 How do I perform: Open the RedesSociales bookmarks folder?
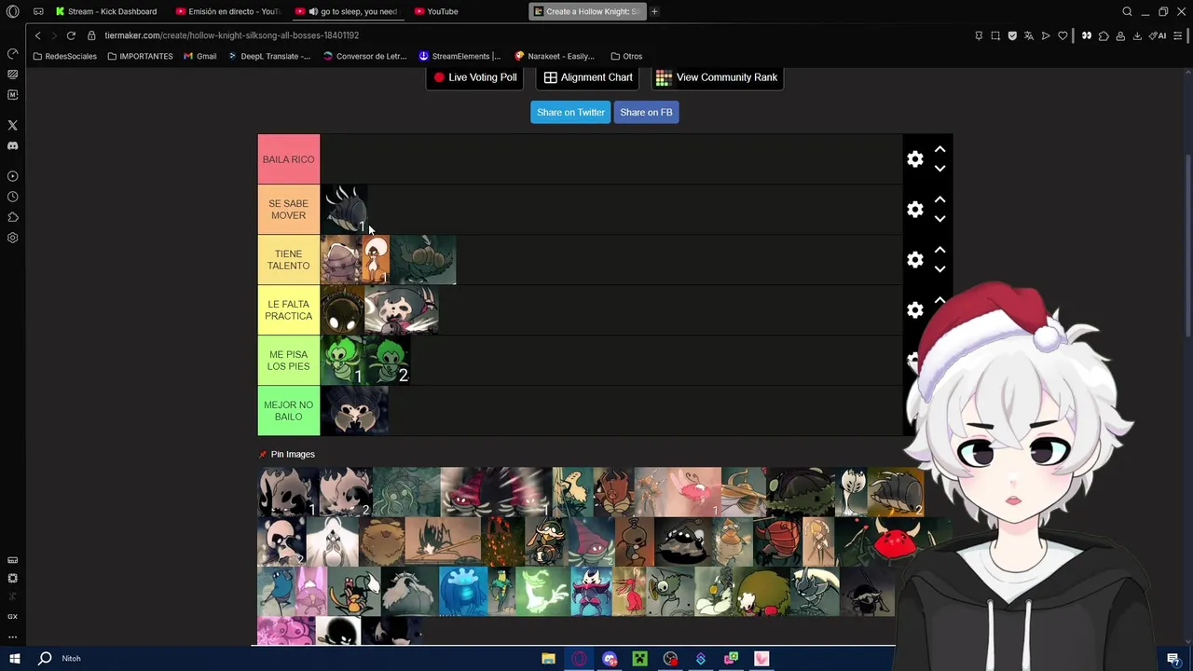click(63, 56)
